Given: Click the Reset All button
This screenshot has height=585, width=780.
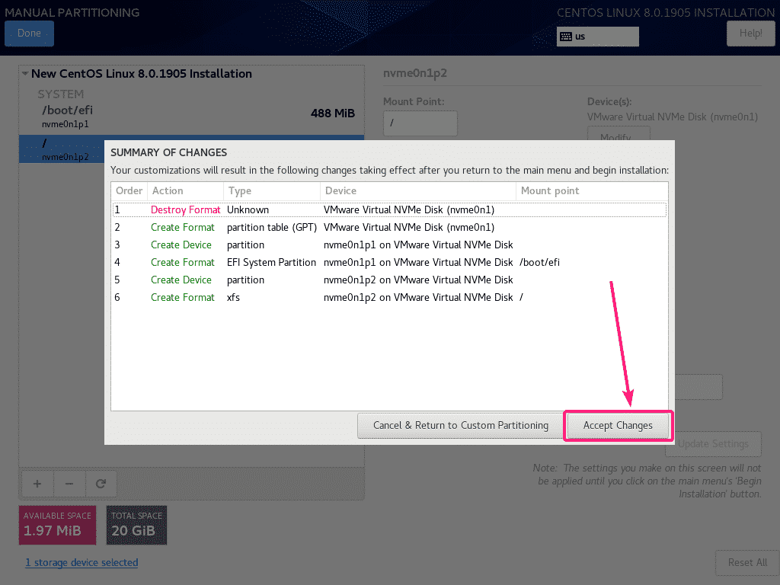Looking at the screenshot, I should click(747, 563).
